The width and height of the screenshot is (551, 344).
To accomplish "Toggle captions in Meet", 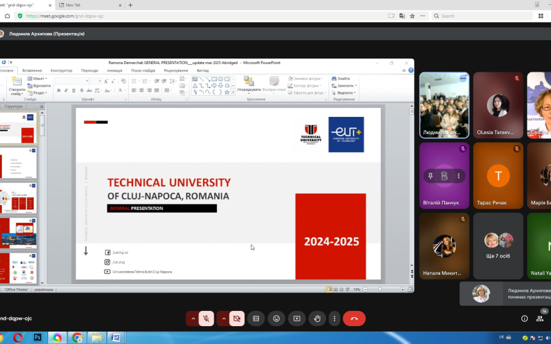I will (256, 319).
